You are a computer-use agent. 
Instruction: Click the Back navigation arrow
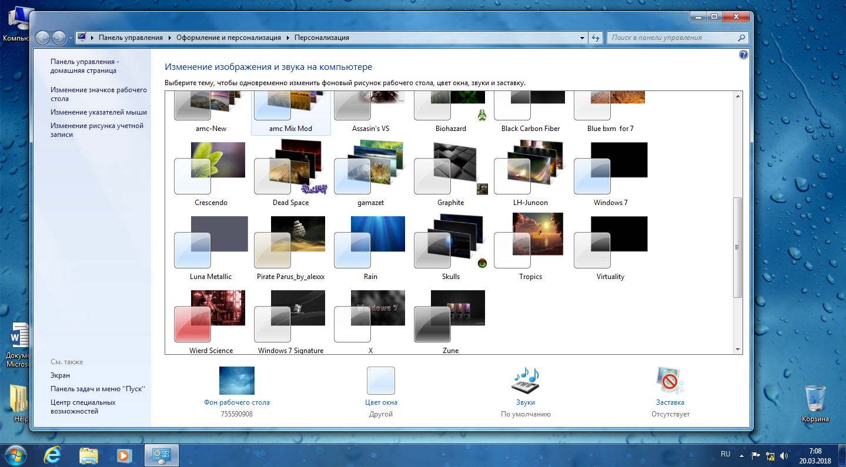point(42,38)
